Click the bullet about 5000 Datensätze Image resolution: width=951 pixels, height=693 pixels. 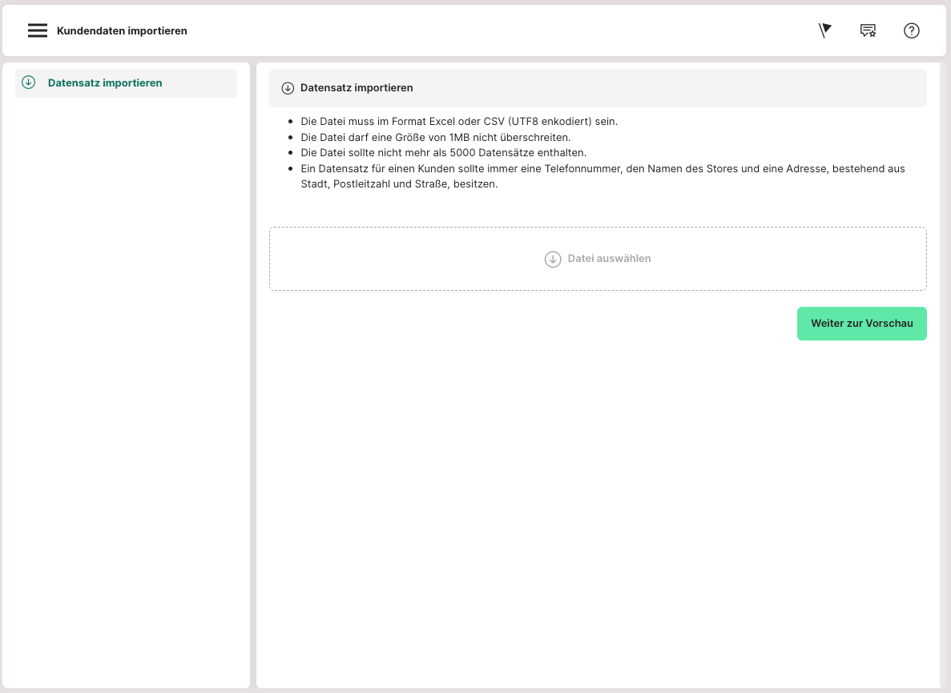point(443,152)
